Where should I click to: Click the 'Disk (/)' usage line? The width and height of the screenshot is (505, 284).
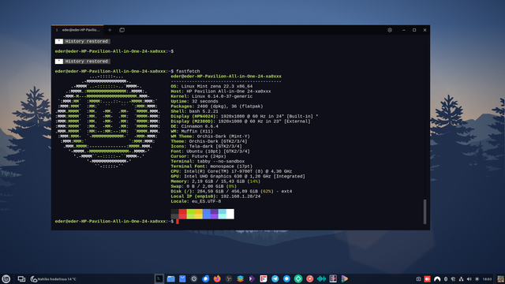[231, 191]
